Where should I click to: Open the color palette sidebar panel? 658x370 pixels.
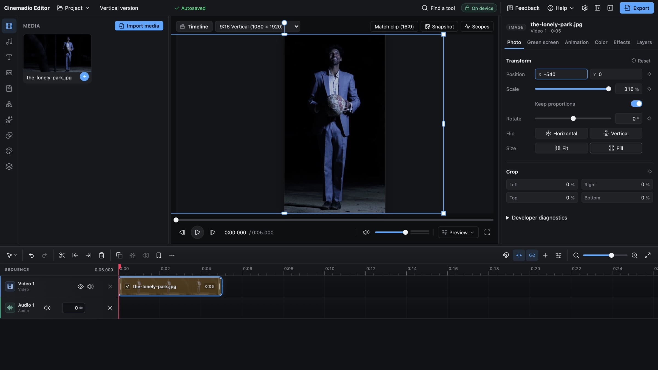tap(9, 151)
